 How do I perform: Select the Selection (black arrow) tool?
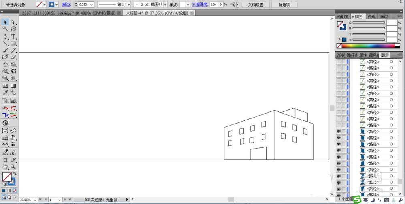6,22
